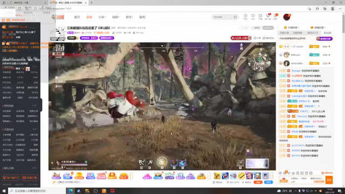The width and height of the screenshot is (345, 194).
Task: Click the Windows taskbar search box
Action: [37, 191]
